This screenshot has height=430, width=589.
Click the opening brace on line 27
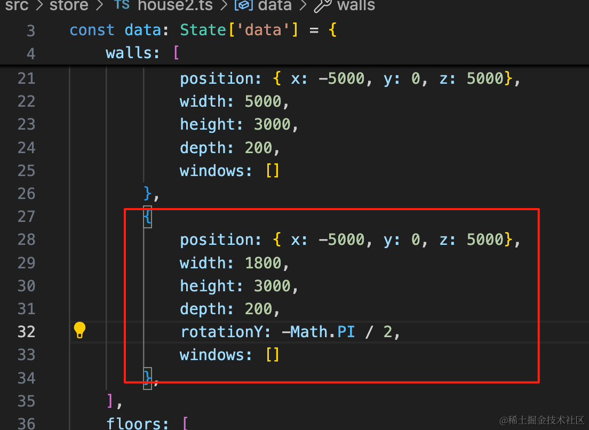[x=148, y=218]
